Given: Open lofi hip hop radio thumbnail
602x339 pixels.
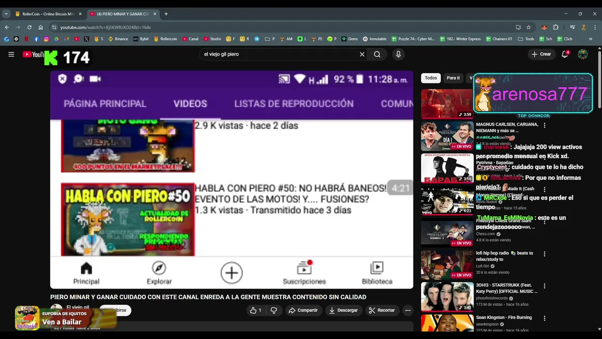Looking at the screenshot, I should pos(447,265).
